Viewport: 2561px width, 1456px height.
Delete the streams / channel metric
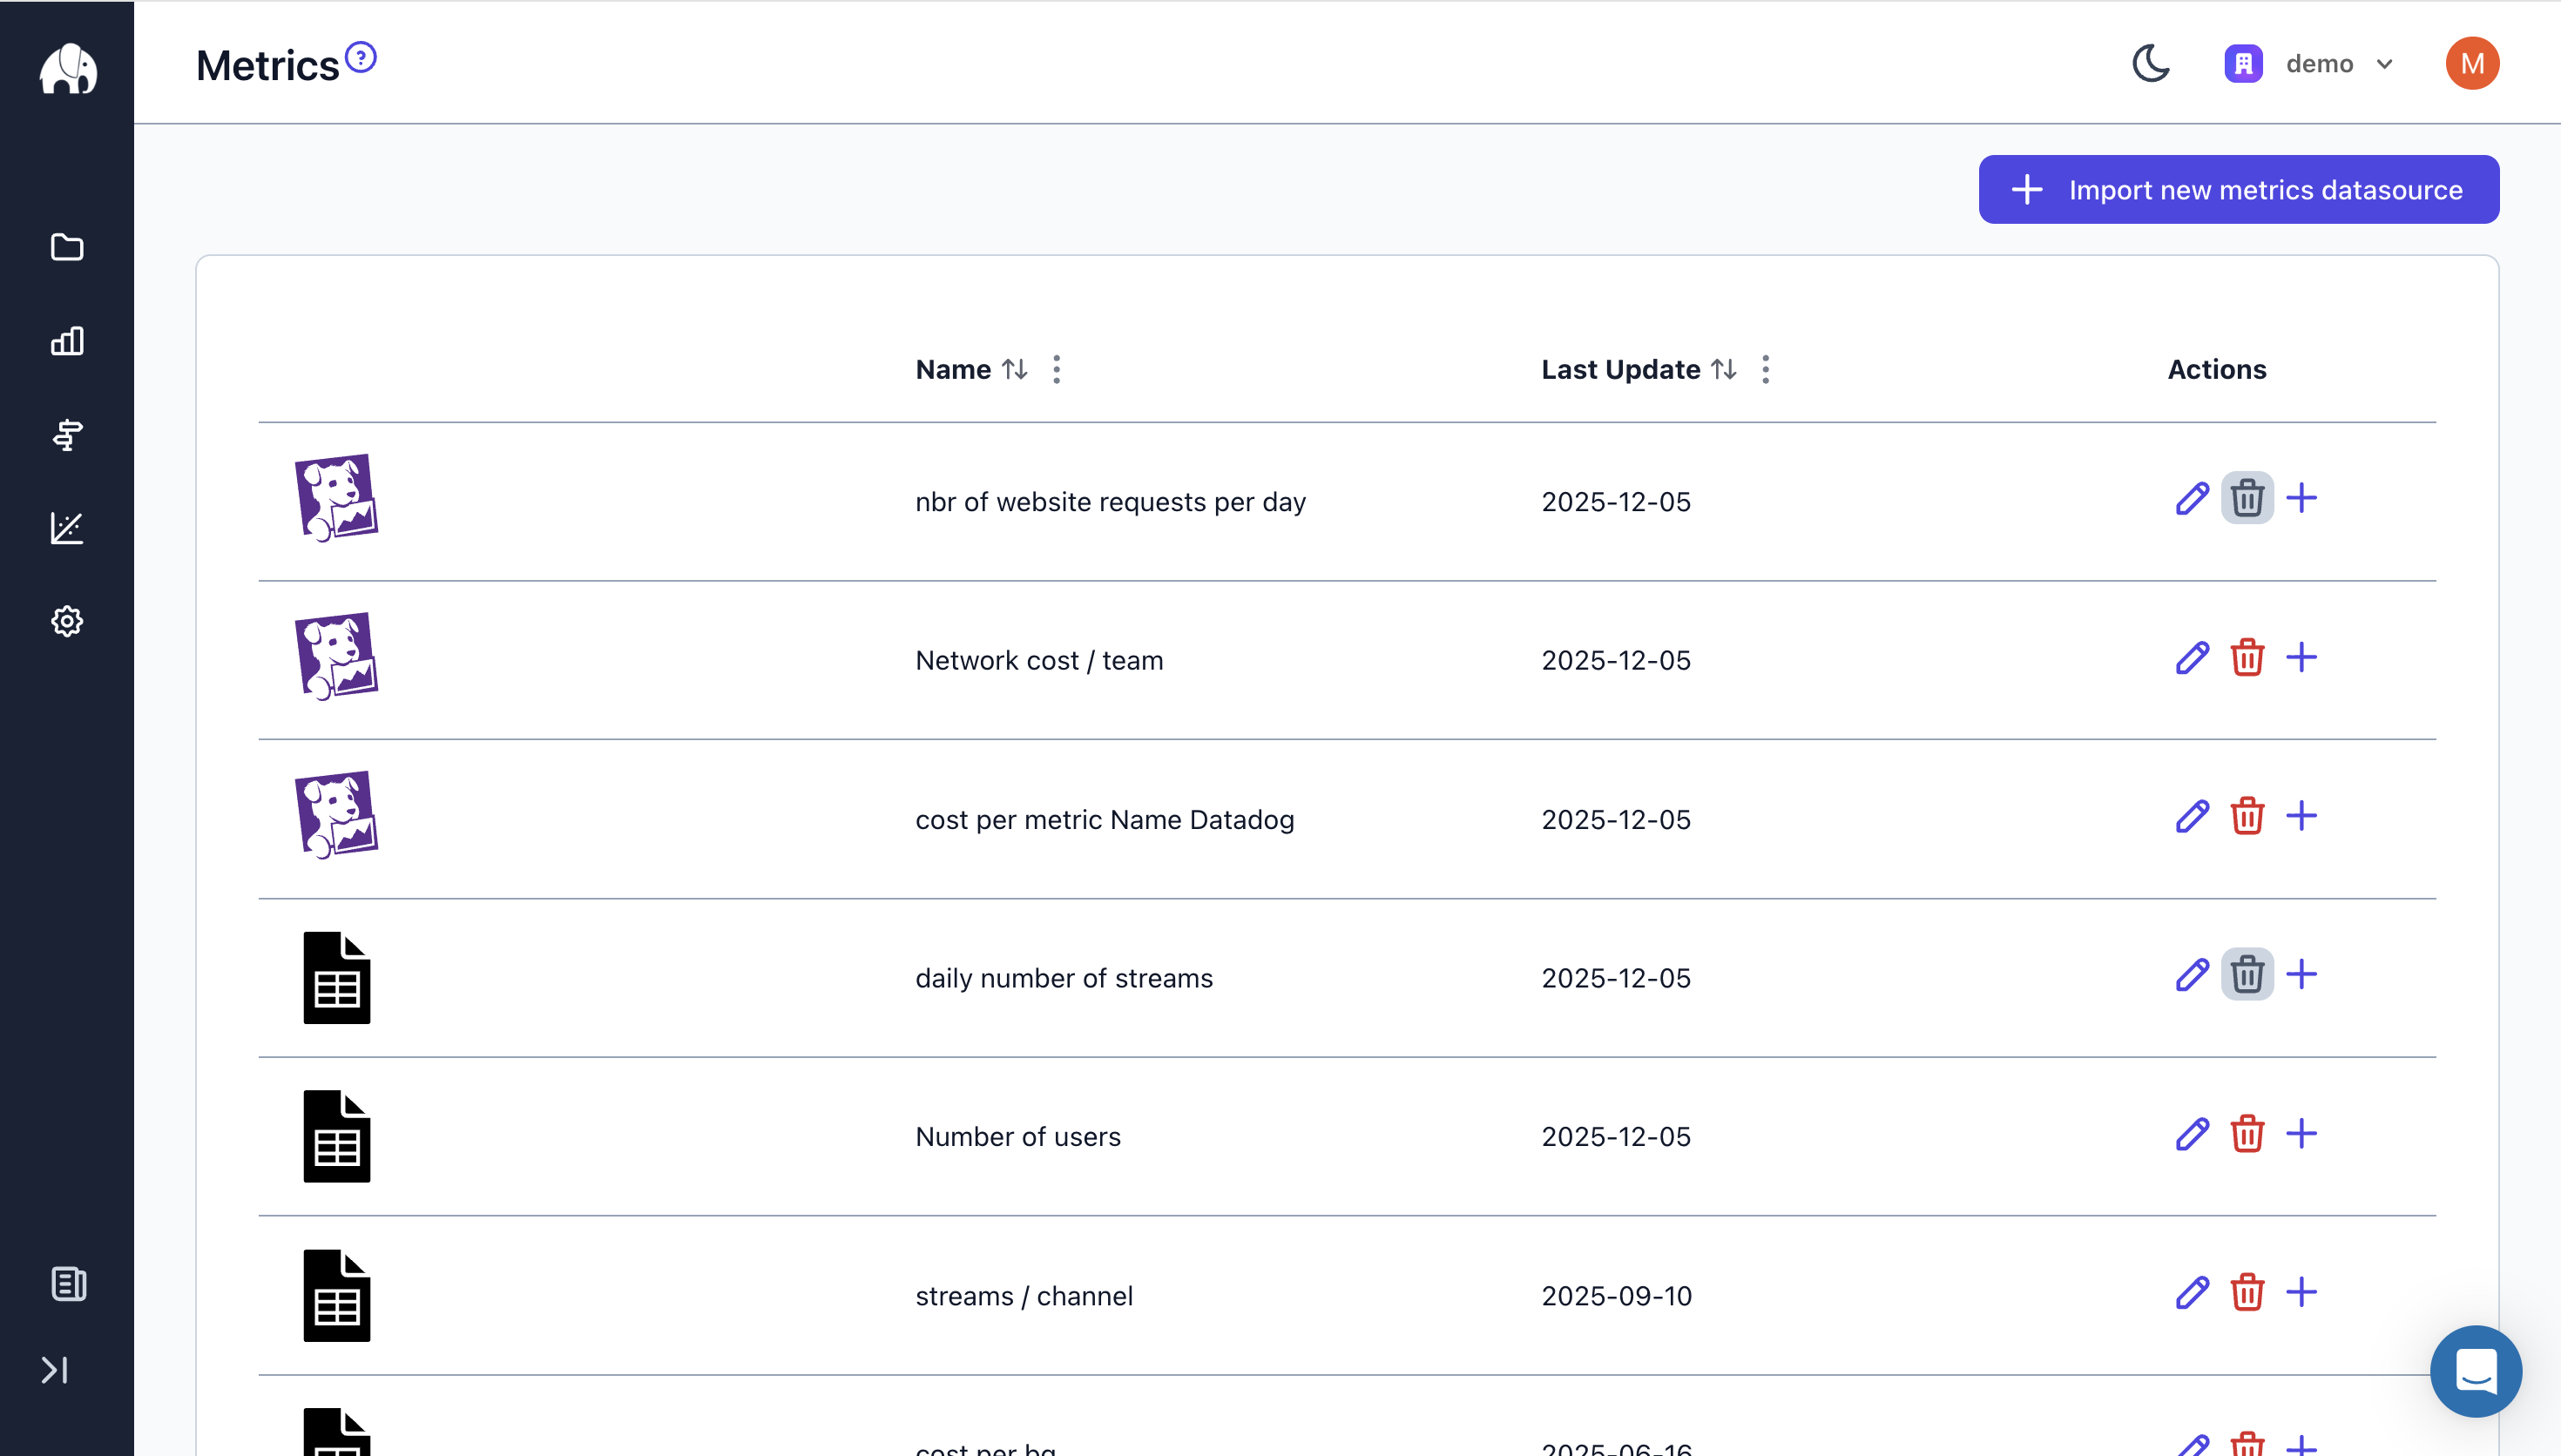click(x=2247, y=1292)
